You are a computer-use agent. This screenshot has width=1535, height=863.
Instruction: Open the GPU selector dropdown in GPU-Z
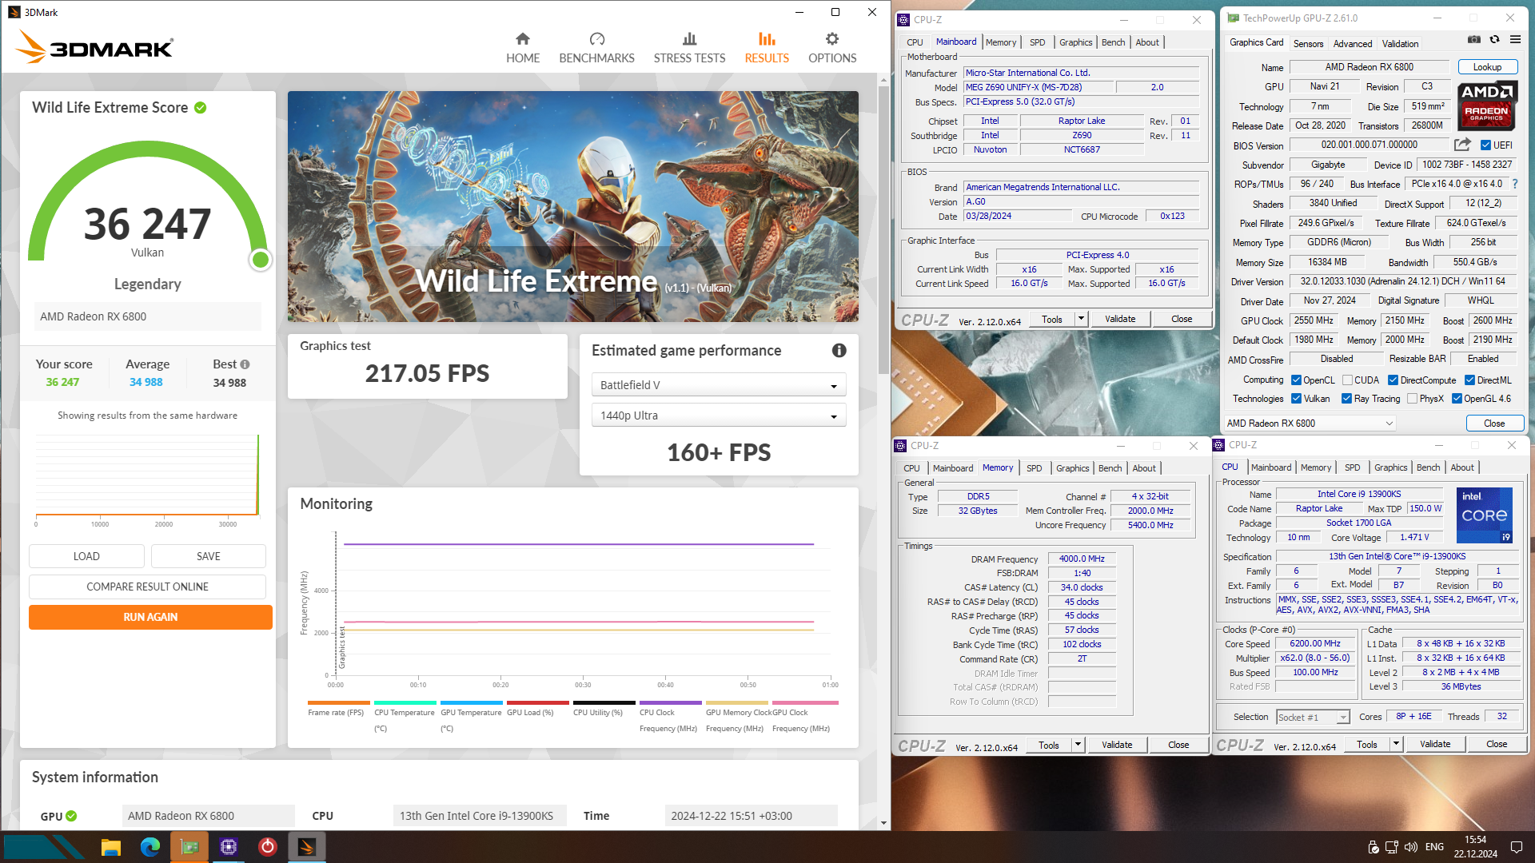1310,424
